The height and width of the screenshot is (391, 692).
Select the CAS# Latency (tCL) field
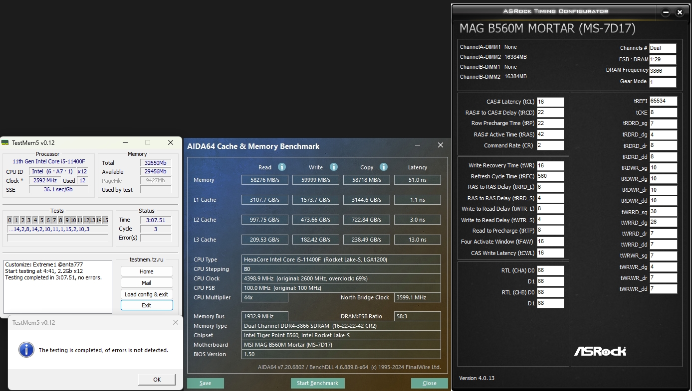(x=550, y=102)
